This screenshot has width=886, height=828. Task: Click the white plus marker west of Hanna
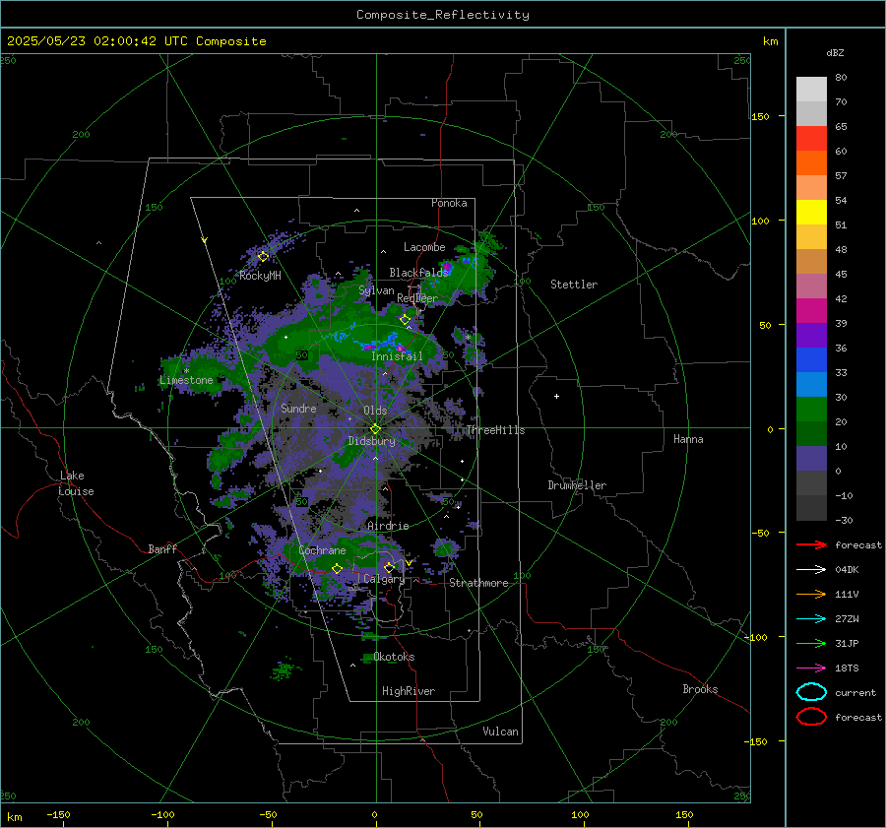click(x=556, y=396)
